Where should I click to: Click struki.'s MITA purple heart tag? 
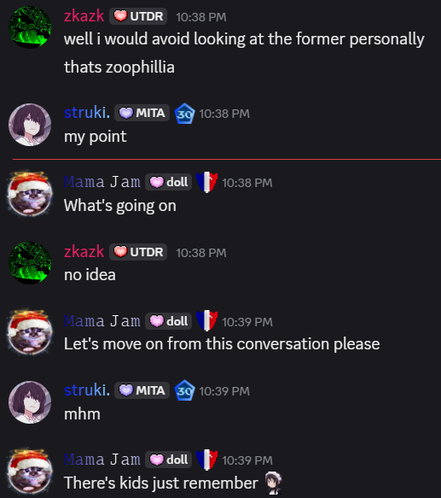(x=142, y=113)
